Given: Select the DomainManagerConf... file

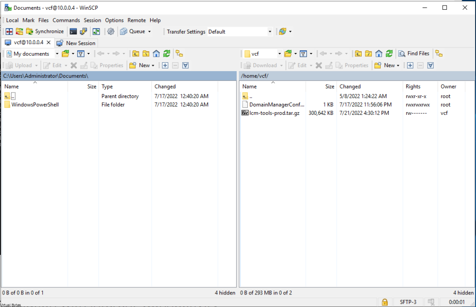Looking at the screenshot, I should coord(277,105).
